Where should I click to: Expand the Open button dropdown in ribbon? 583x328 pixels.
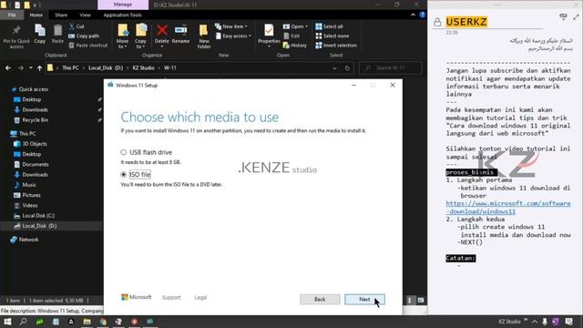(x=306, y=26)
